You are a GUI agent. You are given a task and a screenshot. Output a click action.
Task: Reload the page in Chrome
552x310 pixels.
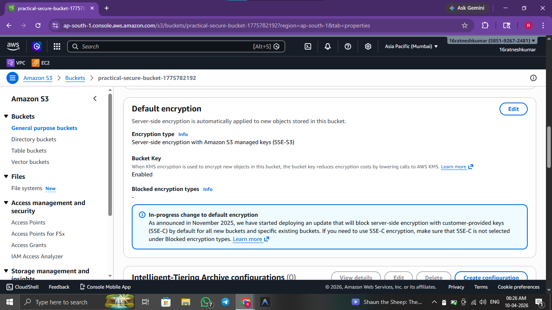coord(38,25)
